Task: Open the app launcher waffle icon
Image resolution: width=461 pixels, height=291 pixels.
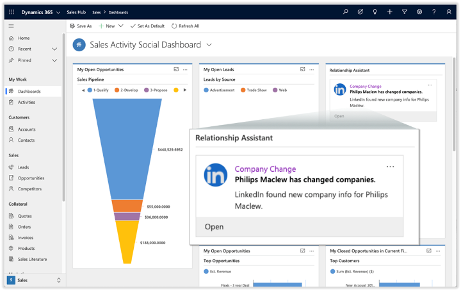Action: coord(12,12)
